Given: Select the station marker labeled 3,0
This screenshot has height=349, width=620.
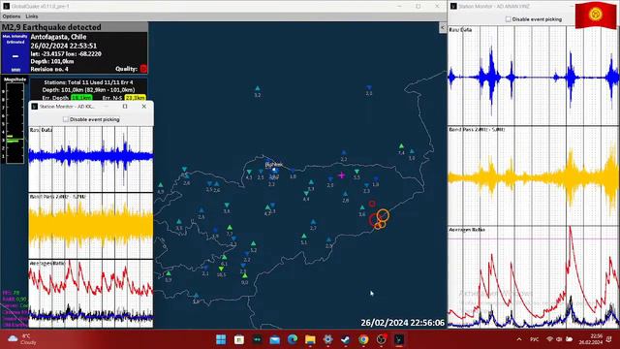Looking at the screenshot, I should (412, 151).
